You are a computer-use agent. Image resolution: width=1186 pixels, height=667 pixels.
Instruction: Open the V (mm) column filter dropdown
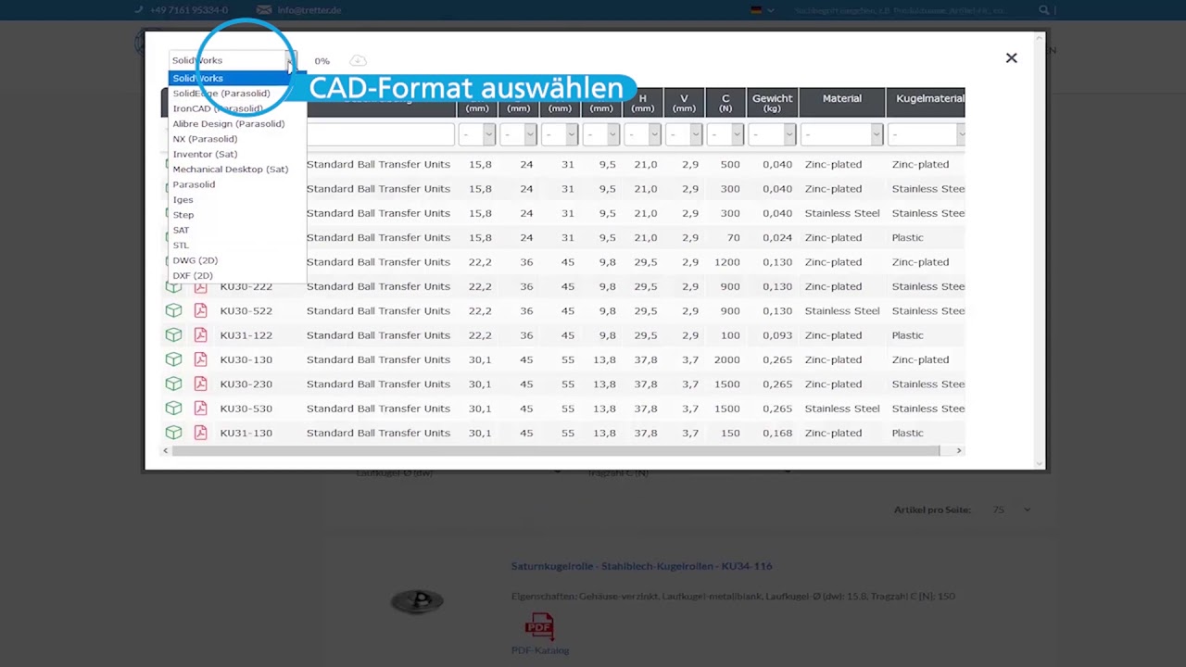click(x=684, y=135)
